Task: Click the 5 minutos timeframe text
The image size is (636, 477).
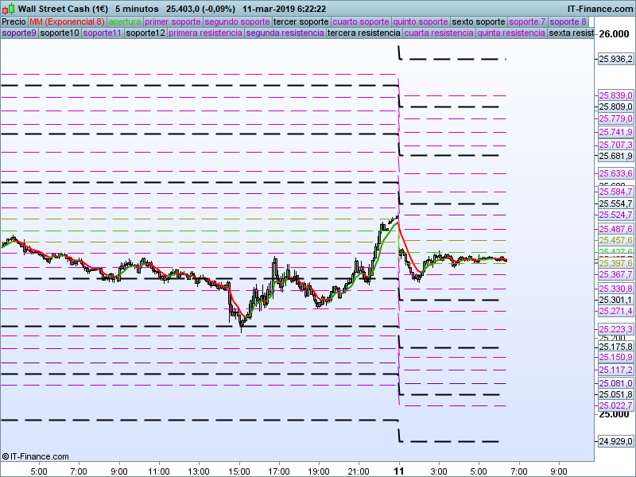Action: tap(137, 9)
